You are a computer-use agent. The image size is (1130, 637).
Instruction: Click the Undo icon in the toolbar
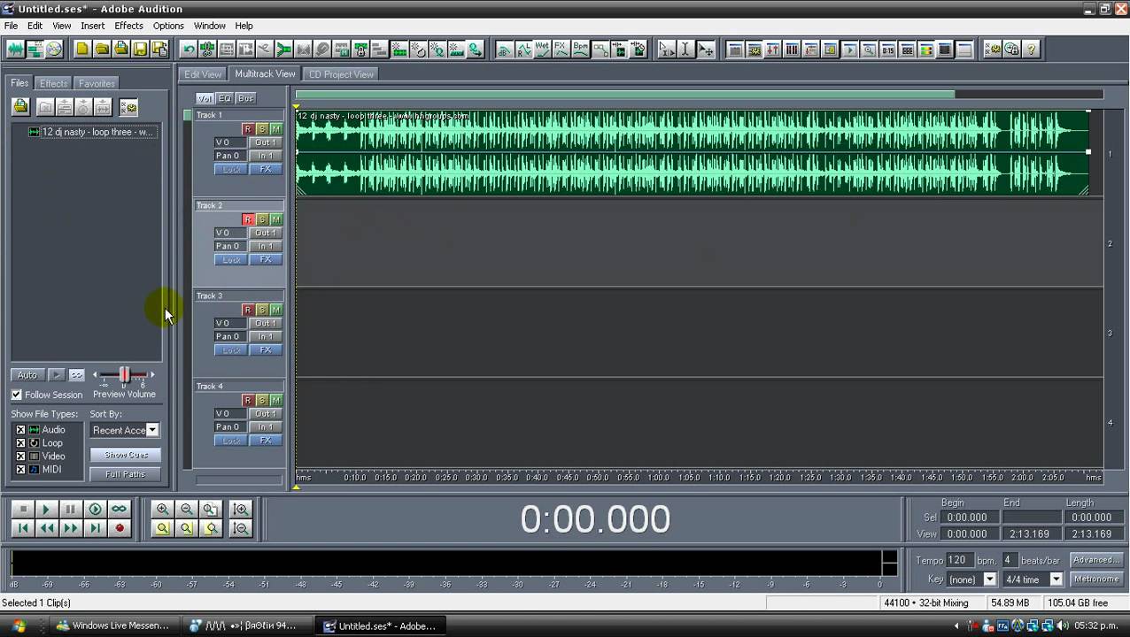[187, 50]
